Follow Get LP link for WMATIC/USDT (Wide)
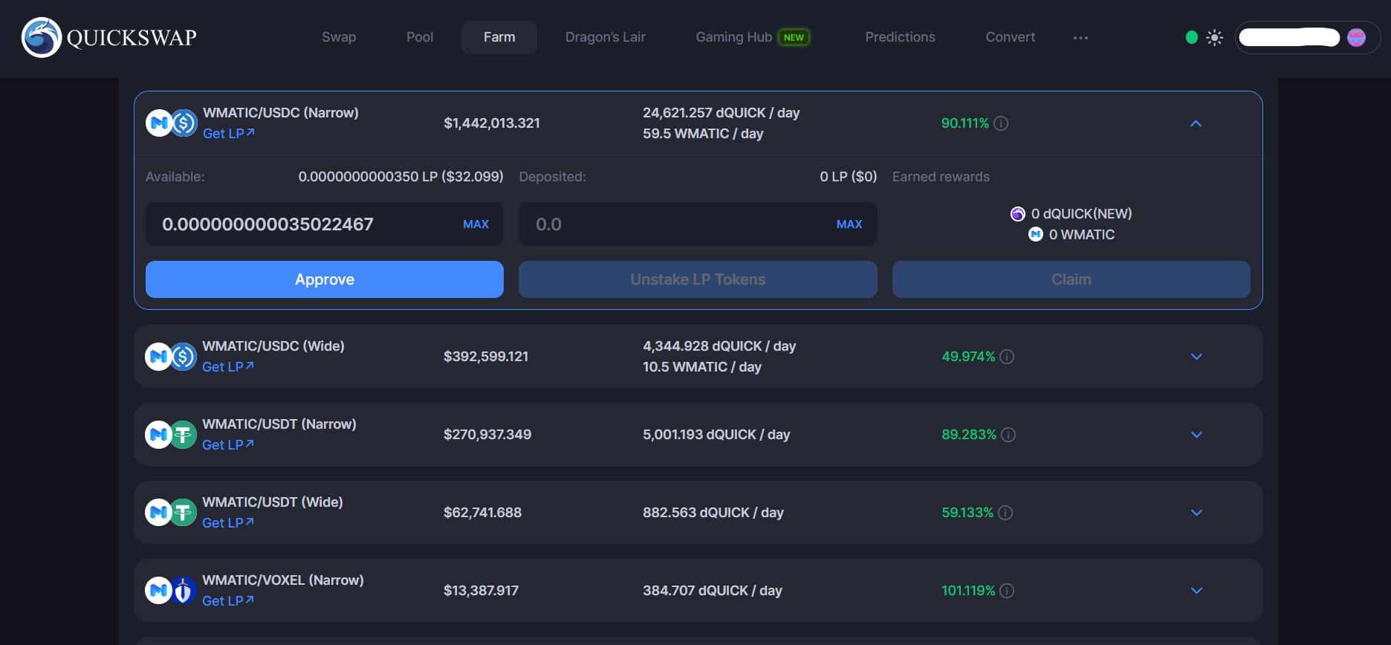 point(227,523)
